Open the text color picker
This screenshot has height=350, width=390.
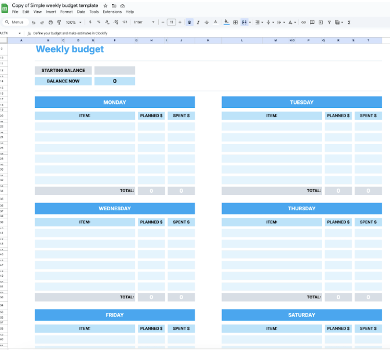point(216,22)
